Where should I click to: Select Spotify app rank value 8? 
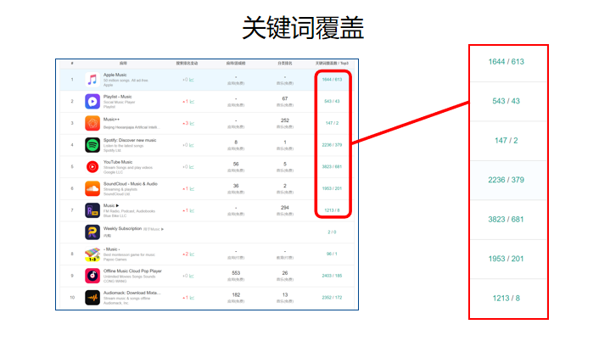pyautogui.click(x=236, y=143)
